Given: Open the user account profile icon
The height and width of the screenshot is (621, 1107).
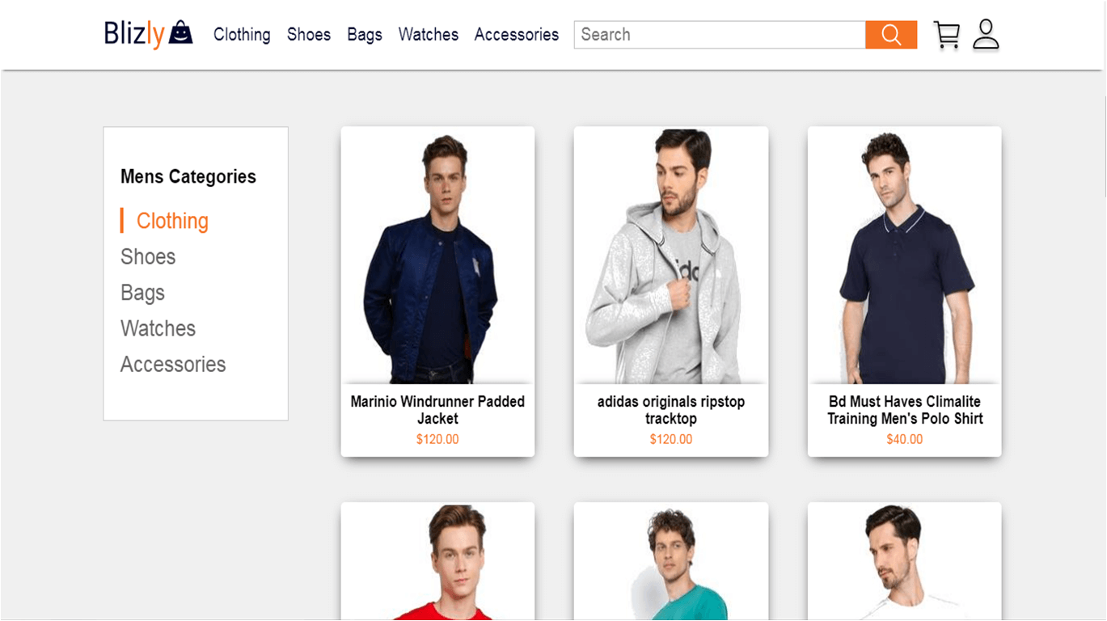Looking at the screenshot, I should tap(986, 35).
